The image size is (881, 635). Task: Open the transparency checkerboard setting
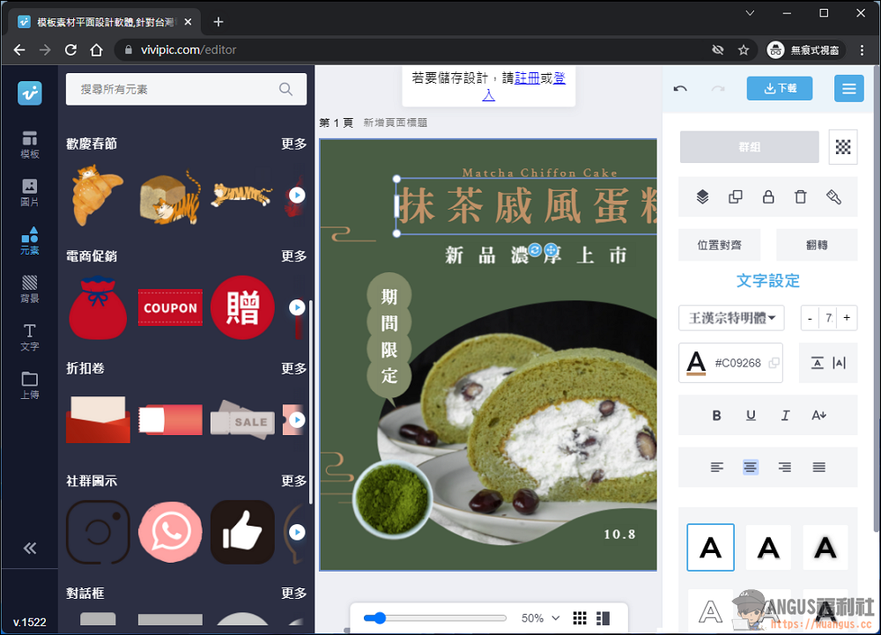tap(843, 147)
